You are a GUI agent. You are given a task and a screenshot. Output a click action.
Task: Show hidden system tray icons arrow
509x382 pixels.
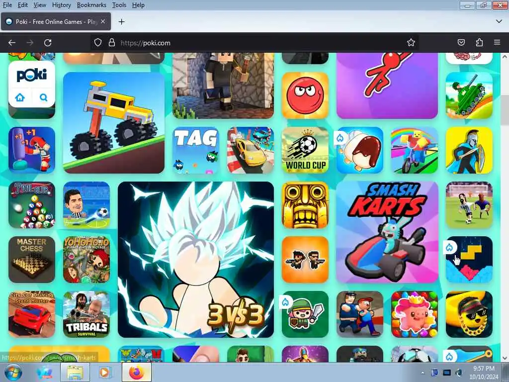(x=423, y=373)
